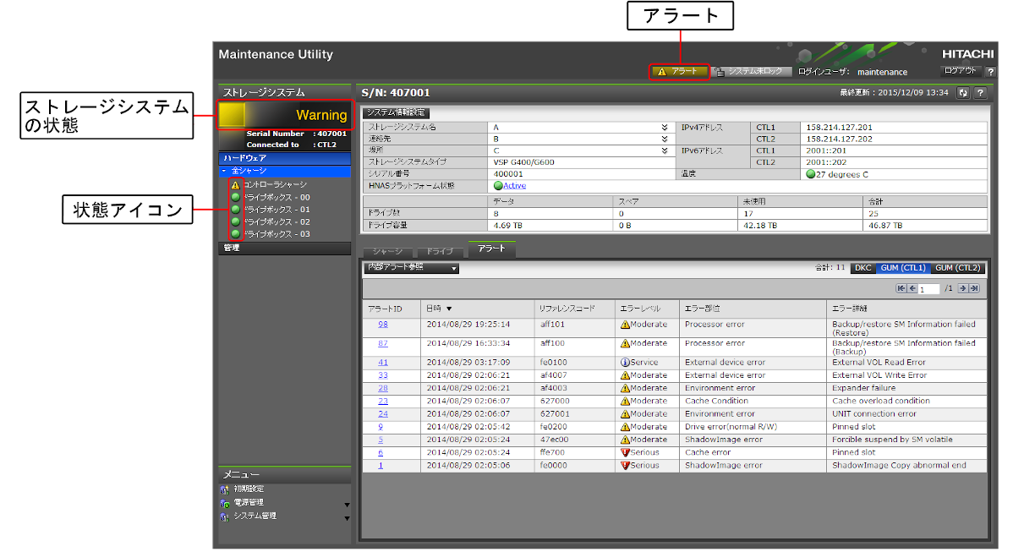1013x552 pixels.
Task: Click the 初期設定 menu icon
Action: (x=225, y=489)
